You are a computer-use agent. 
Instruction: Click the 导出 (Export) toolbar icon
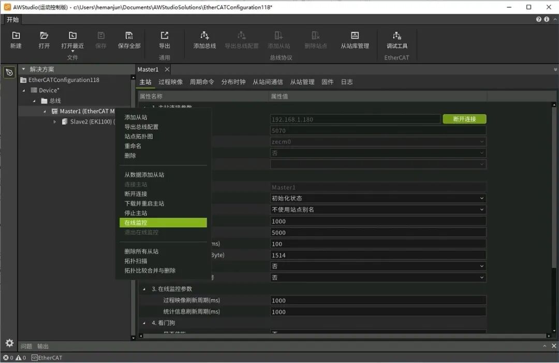pyautogui.click(x=165, y=36)
